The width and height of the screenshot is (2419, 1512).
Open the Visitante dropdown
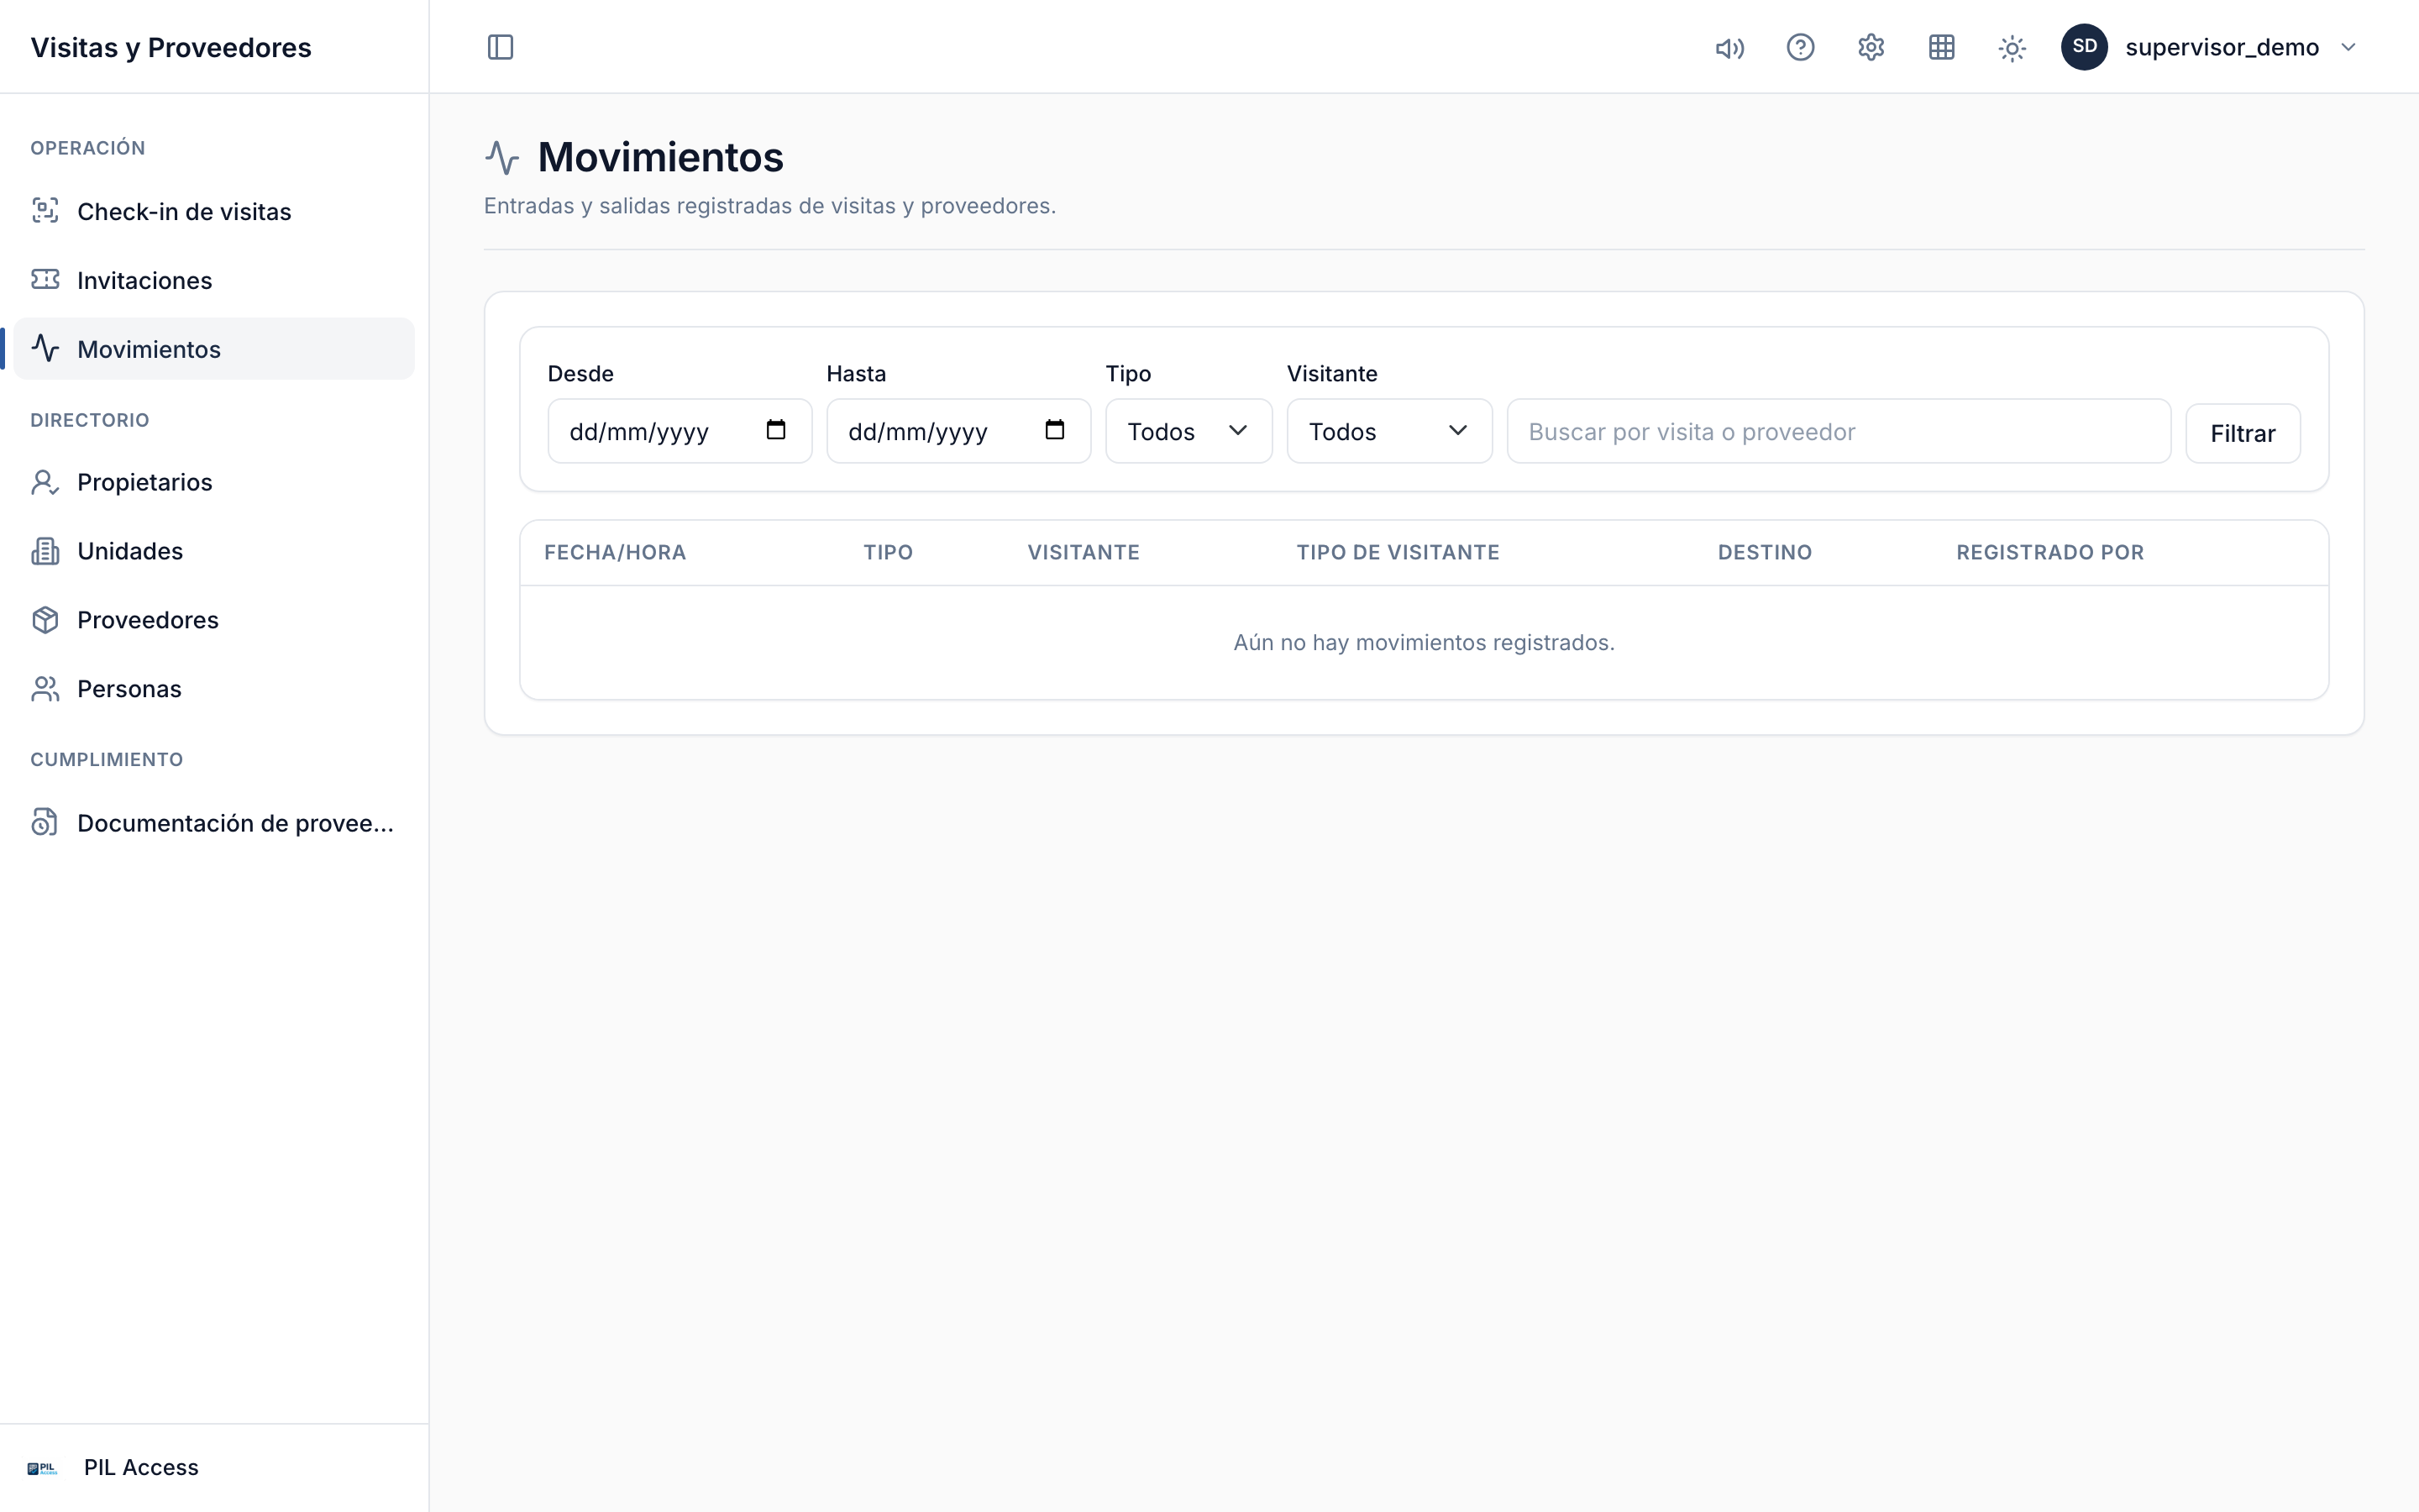[1389, 431]
